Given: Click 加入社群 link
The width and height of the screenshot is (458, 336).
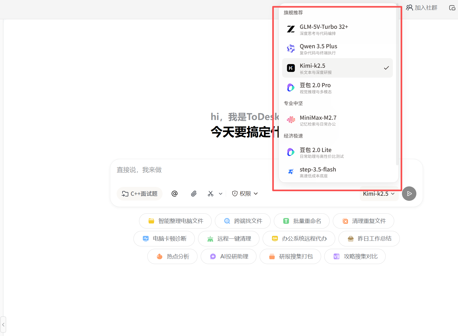Looking at the screenshot, I should click(x=422, y=8).
